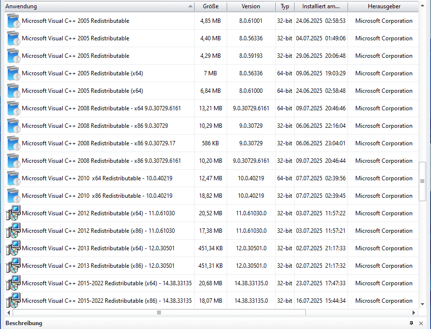Viewport: 431px width, 329px height.
Task: Sort by Herausgeber column header
Action: click(x=384, y=6)
